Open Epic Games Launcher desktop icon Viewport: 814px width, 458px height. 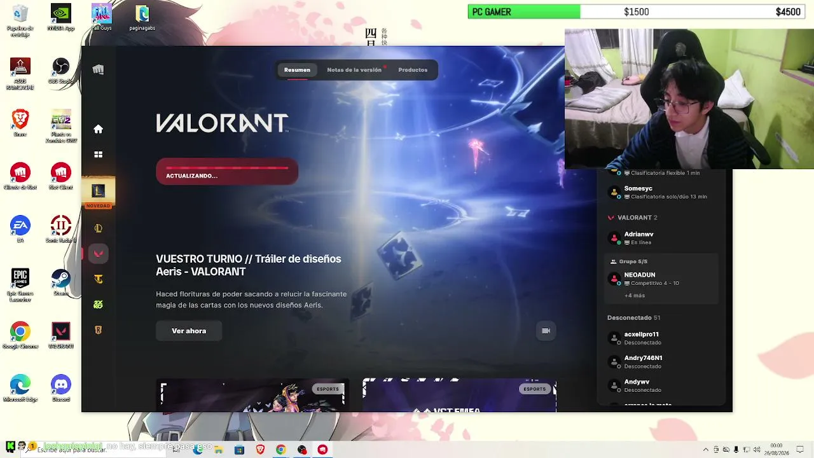tap(20, 284)
